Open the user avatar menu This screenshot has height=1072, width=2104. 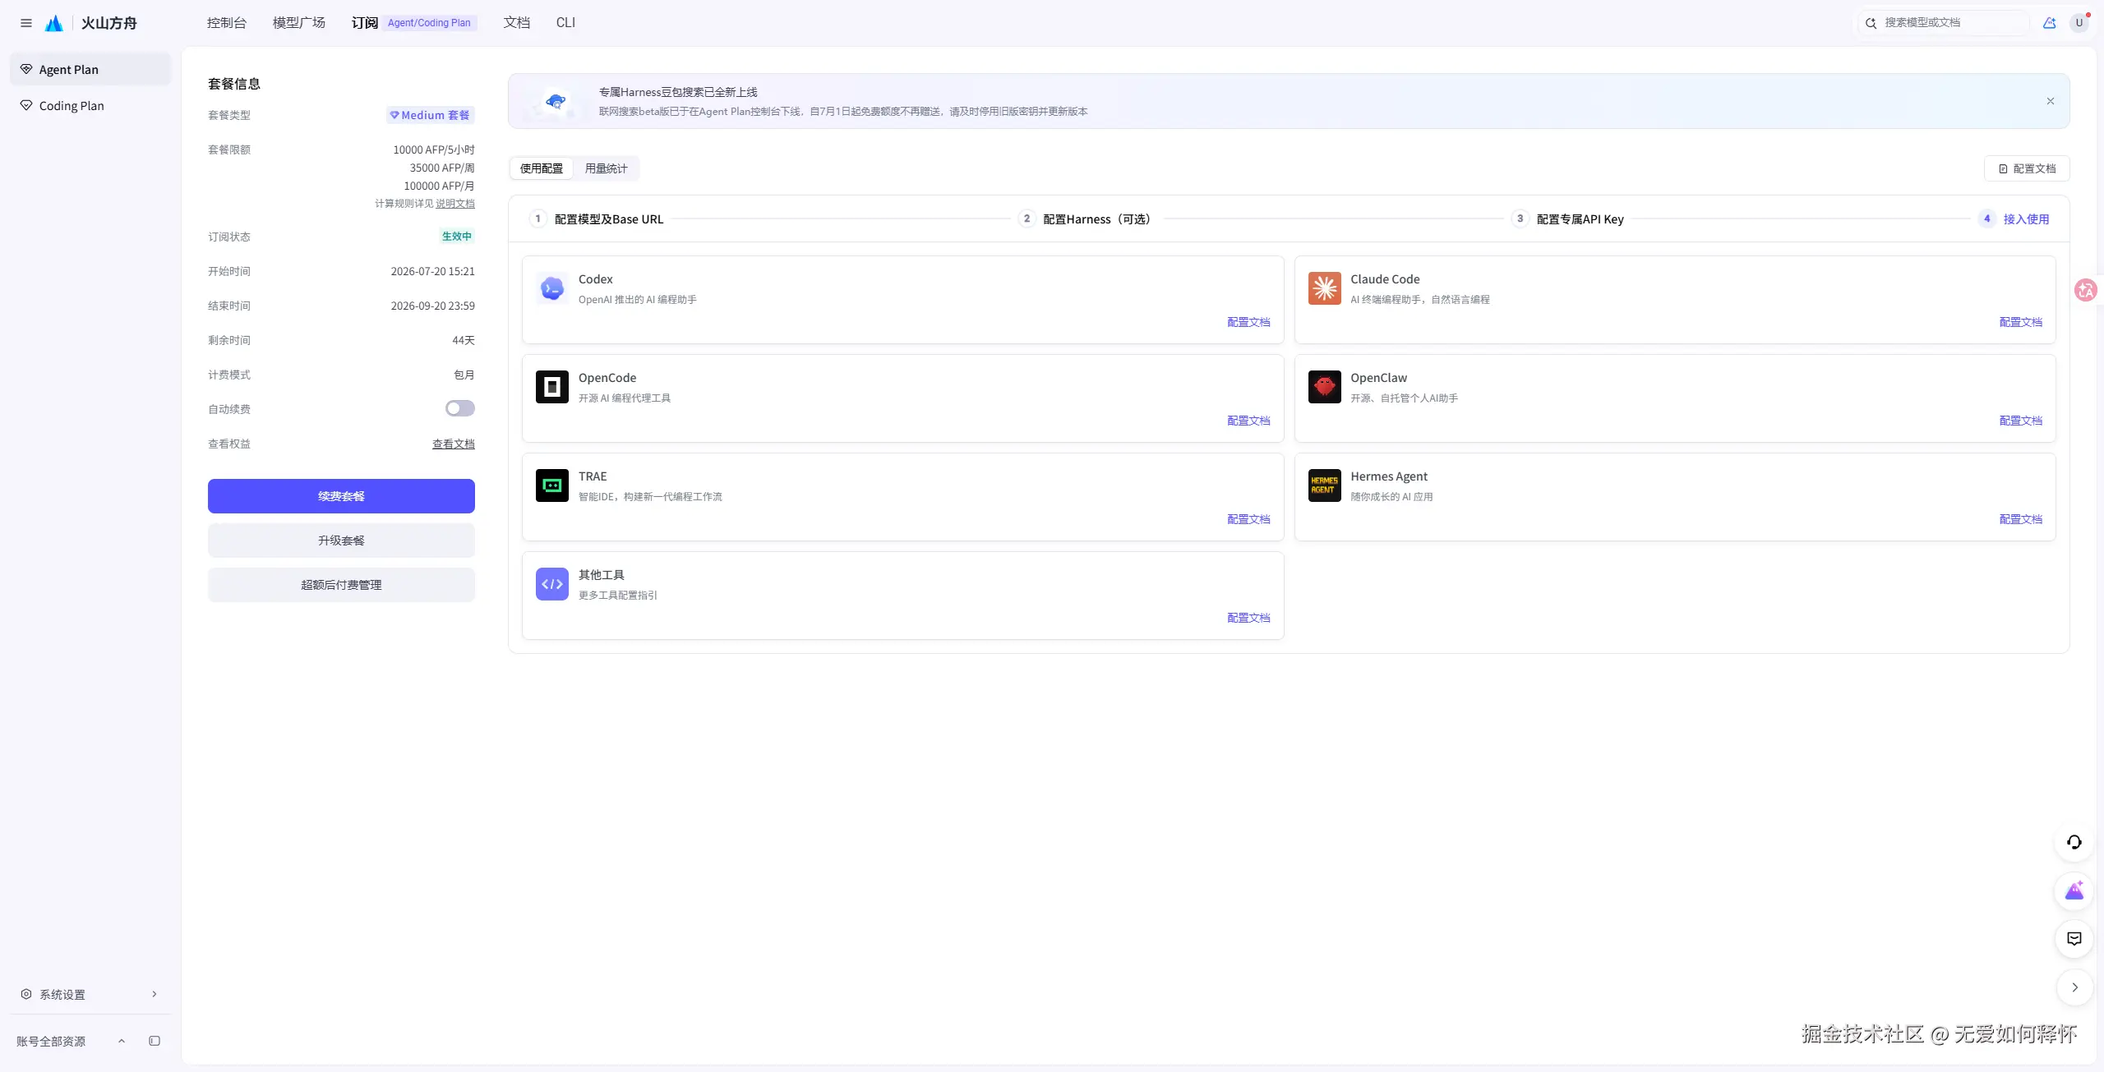[2079, 23]
